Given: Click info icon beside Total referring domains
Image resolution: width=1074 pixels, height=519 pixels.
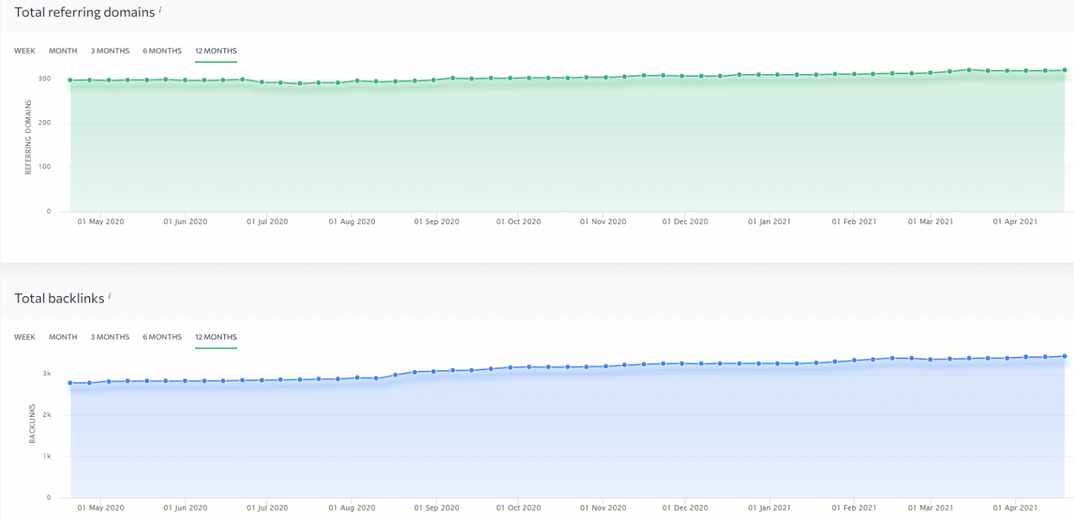Looking at the screenshot, I should 160,10.
